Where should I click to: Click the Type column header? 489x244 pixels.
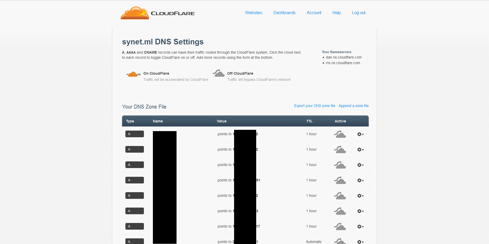click(x=130, y=121)
